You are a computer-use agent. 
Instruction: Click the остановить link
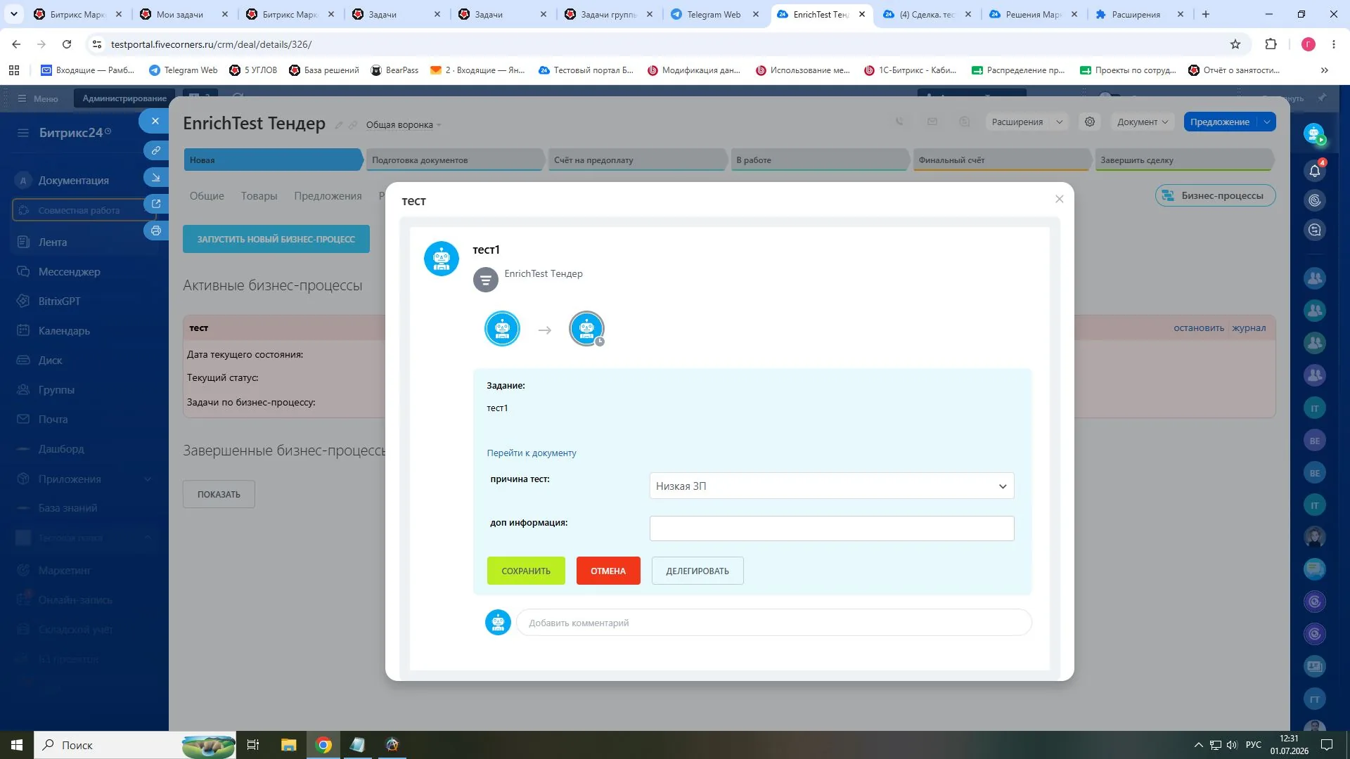(1198, 327)
